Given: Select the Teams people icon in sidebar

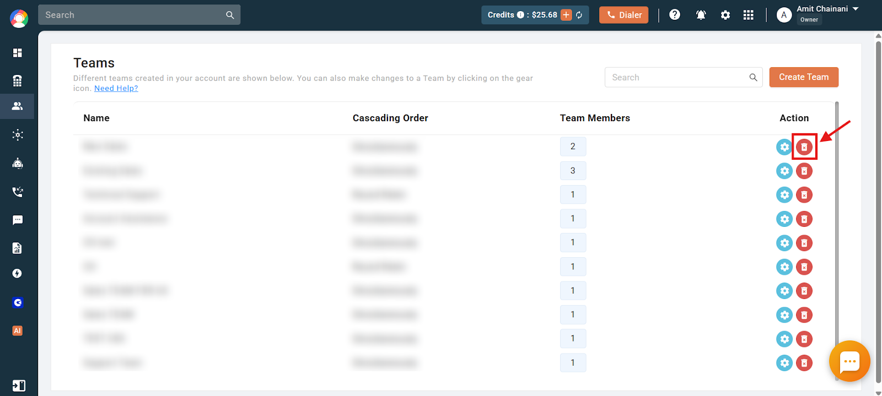Looking at the screenshot, I should [18, 106].
